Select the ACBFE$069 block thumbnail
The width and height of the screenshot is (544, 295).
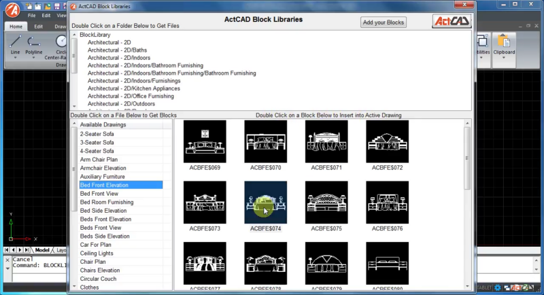pyautogui.click(x=205, y=141)
